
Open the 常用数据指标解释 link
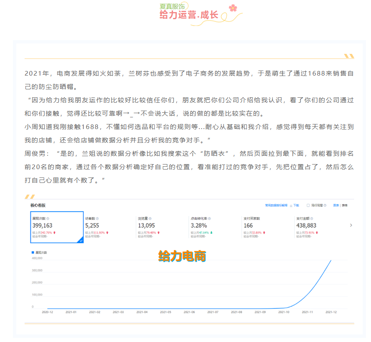[276, 205]
